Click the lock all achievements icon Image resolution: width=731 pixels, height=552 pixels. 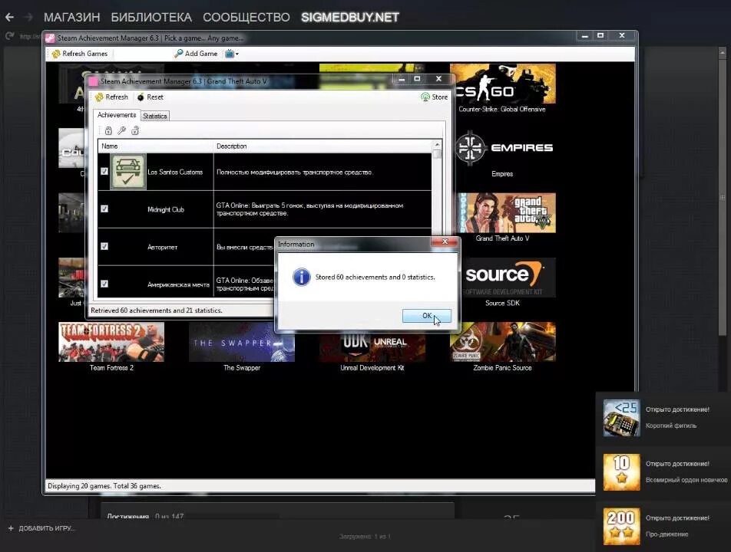108,131
